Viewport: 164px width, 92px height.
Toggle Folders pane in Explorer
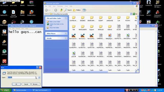[x=77, y=10]
